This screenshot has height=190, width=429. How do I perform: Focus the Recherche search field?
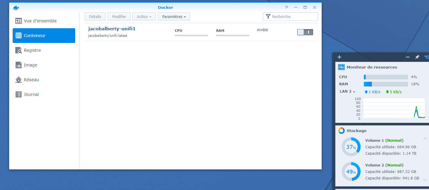click(290, 16)
